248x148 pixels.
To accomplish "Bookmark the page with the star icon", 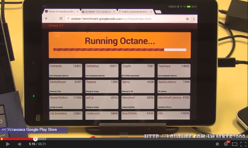I will coord(187,19).
